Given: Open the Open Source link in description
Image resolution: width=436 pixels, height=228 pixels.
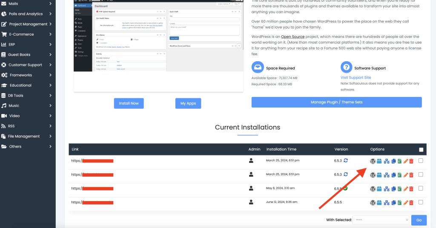Looking at the screenshot, I should [x=293, y=37].
